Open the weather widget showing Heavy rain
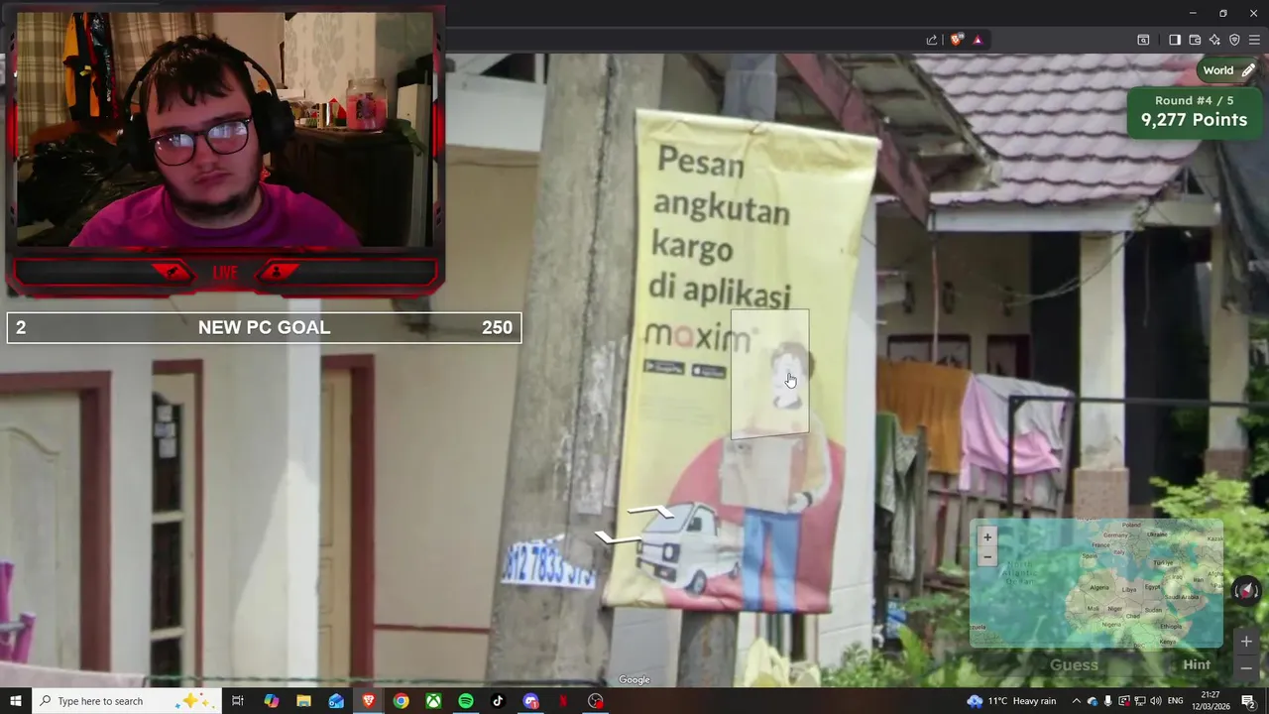 click(x=1011, y=701)
